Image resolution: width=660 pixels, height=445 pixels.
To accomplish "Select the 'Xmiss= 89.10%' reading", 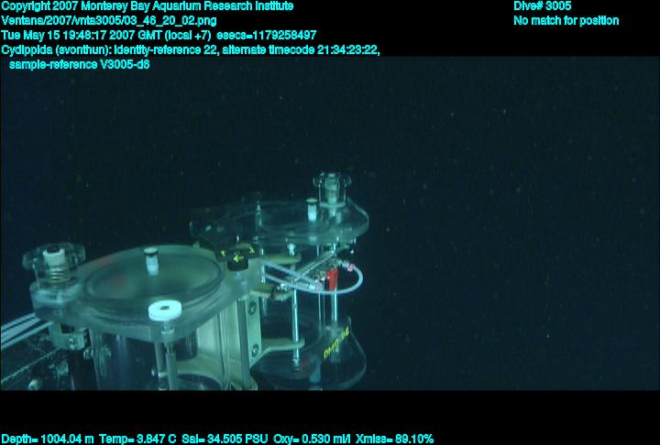I will (x=394, y=440).
